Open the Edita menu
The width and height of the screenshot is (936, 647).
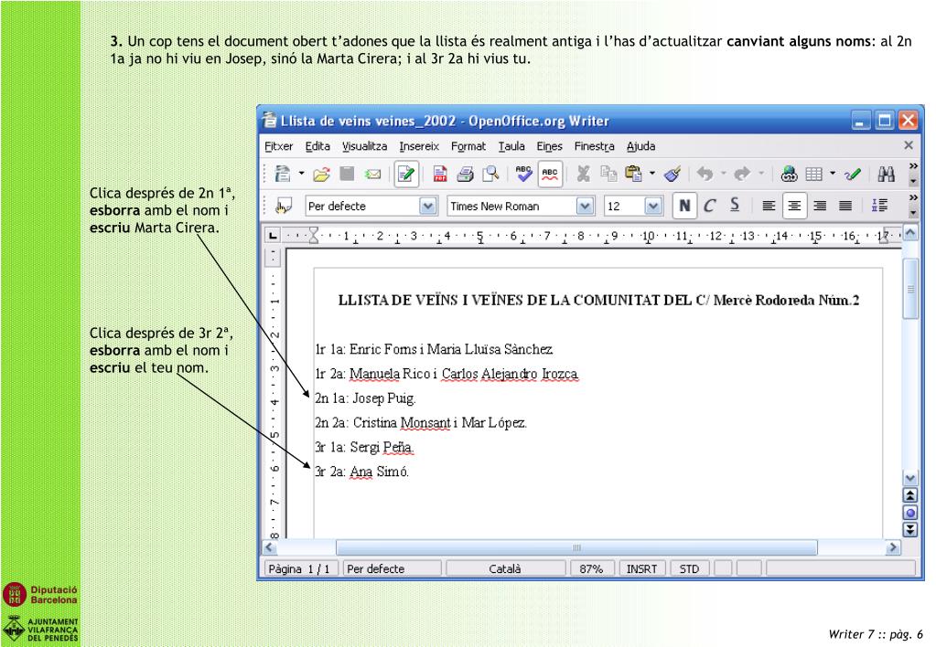[x=317, y=146]
